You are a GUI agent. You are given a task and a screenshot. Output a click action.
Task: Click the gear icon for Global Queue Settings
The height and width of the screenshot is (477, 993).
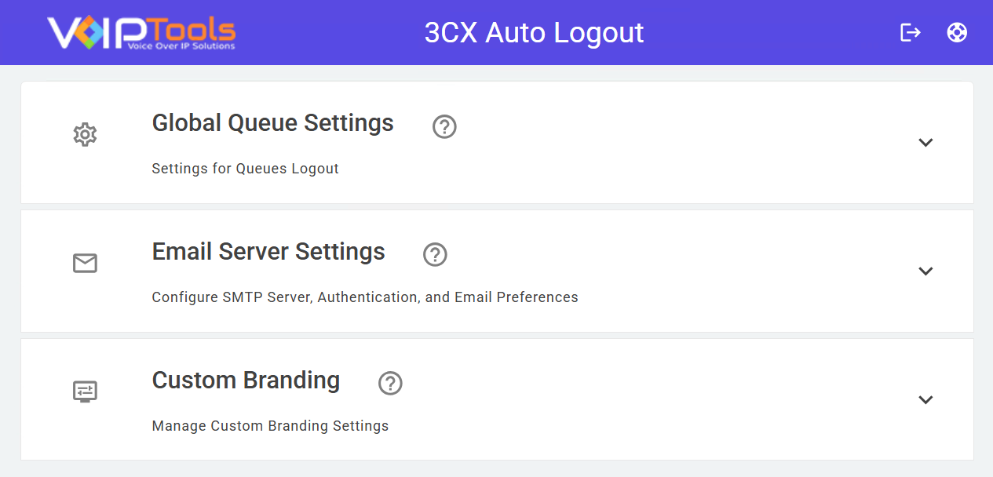[85, 135]
